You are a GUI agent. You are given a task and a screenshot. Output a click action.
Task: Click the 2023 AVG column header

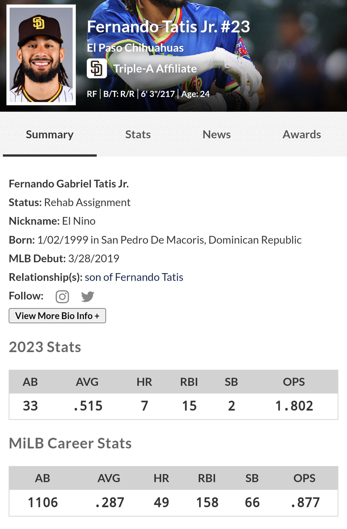pyautogui.click(x=87, y=382)
